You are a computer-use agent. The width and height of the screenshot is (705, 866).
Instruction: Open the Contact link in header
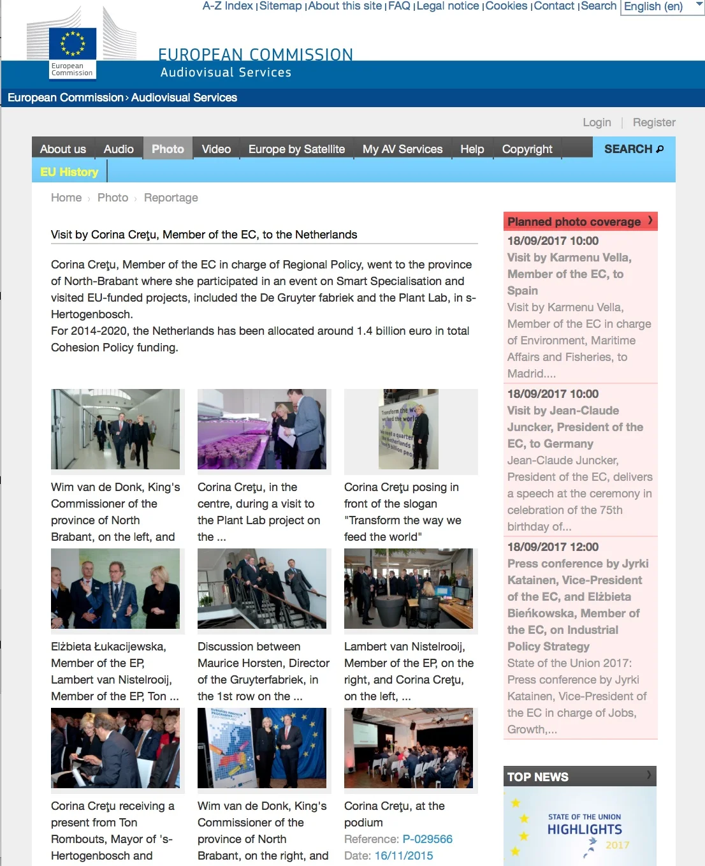click(x=554, y=6)
